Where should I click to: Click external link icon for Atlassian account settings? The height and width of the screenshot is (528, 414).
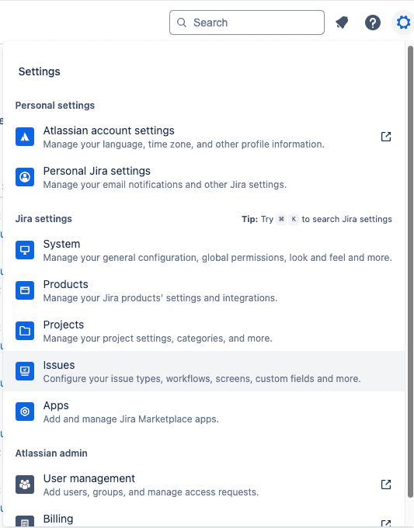[x=386, y=137]
